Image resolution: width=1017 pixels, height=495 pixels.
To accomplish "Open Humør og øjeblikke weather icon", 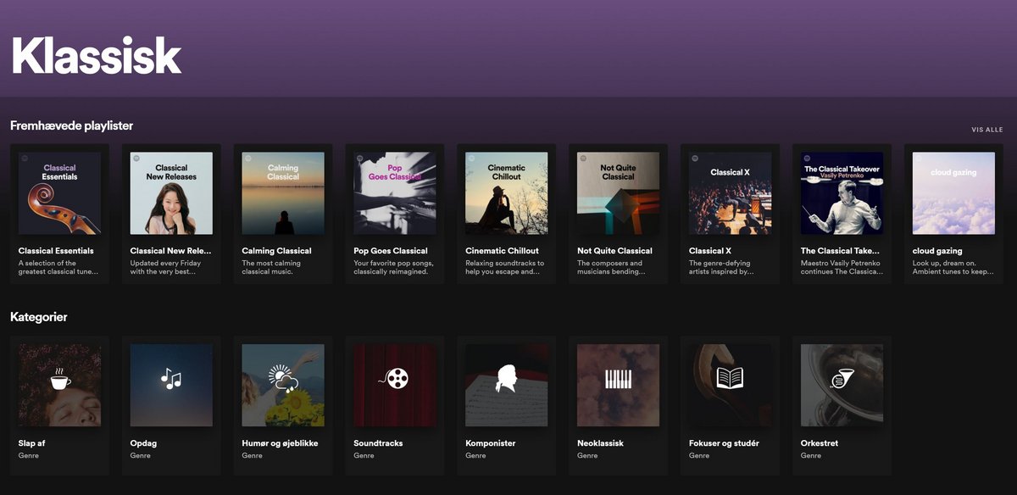I will [x=283, y=379].
